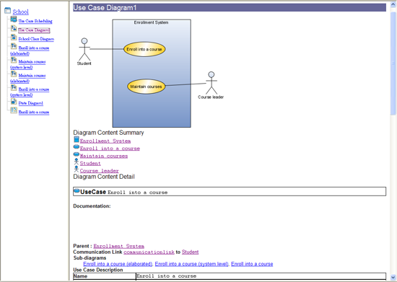Click use case icon beside Enroll into a course summary link

[77, 146]
